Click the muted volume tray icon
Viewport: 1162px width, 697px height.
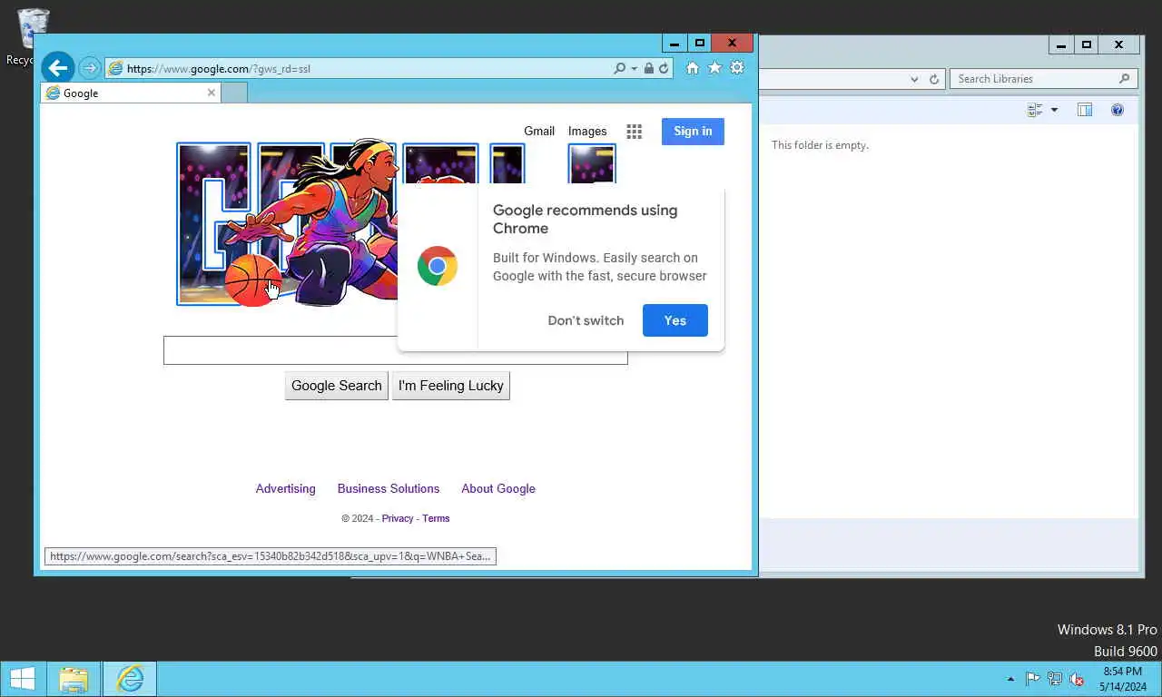tap(1077, 679)
